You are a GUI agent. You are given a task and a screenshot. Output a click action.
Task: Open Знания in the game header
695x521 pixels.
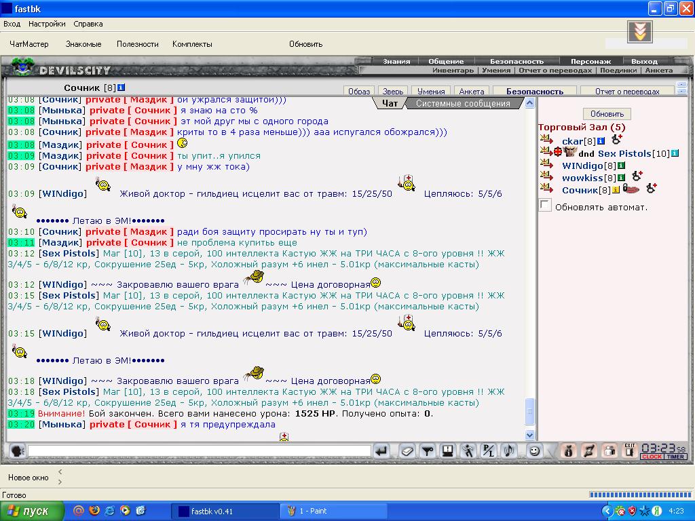[396, 61]
